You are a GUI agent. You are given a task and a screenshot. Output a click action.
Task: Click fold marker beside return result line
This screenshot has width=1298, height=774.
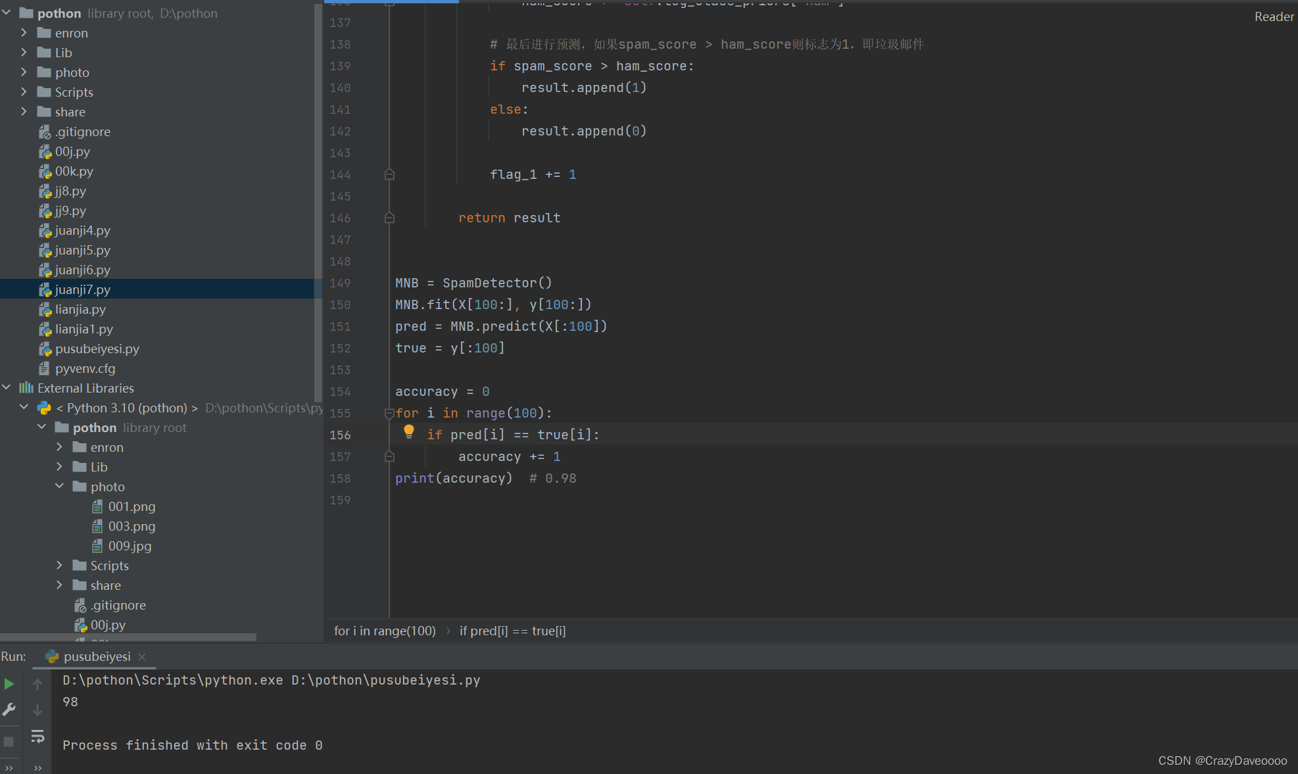click(x=389, y=218)
